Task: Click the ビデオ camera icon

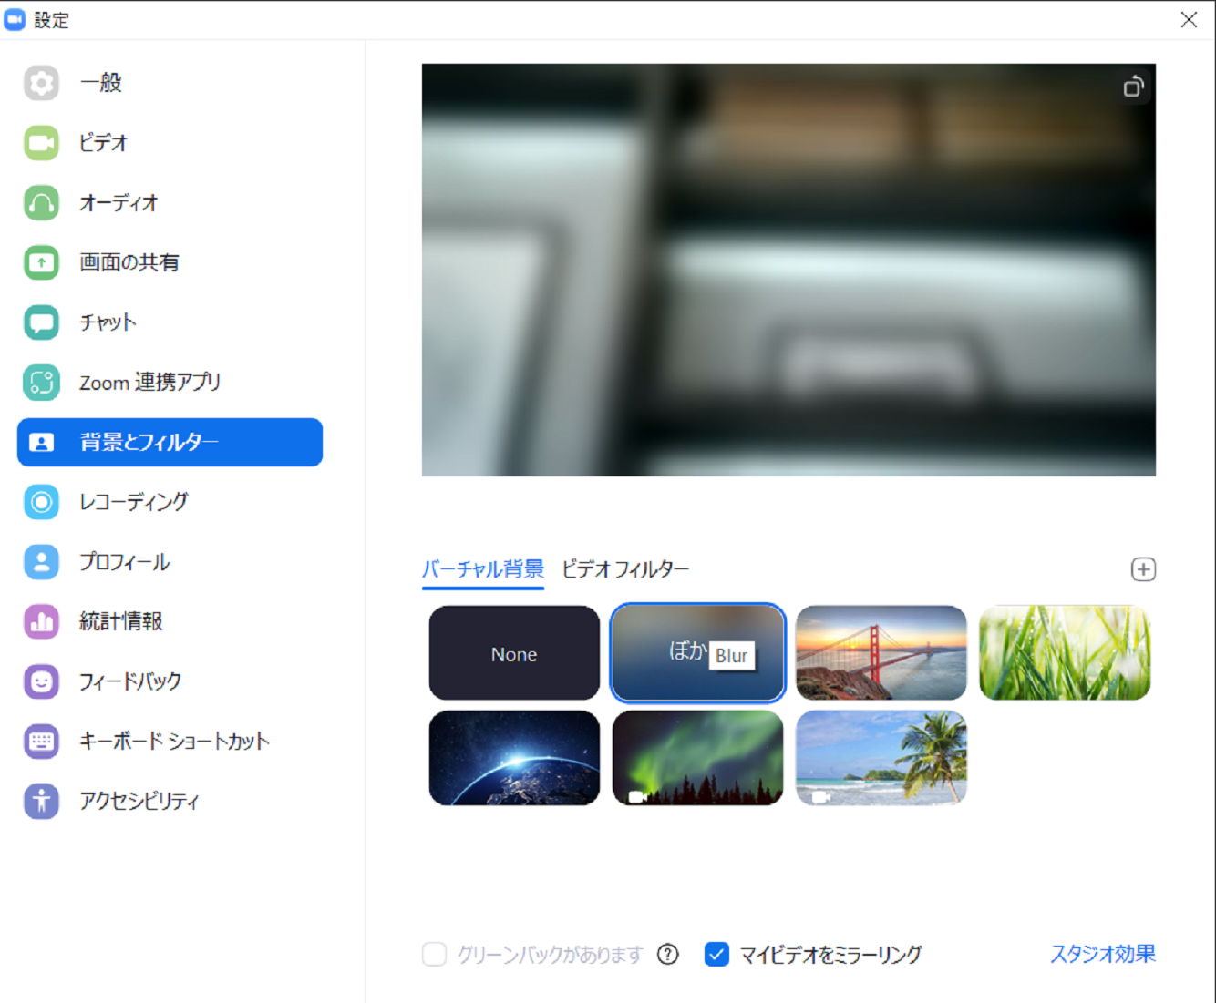Action: click(41, 143)
